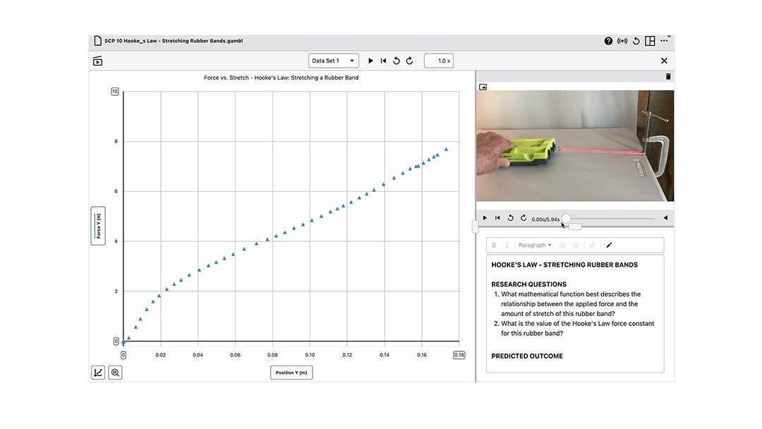Click the wireless sensor connection icon
Viewport: 762px width, 429px height.
(622, 41)
